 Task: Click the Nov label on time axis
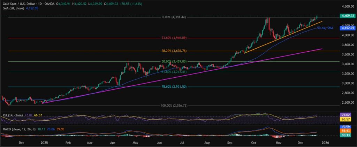pos(278,143)
